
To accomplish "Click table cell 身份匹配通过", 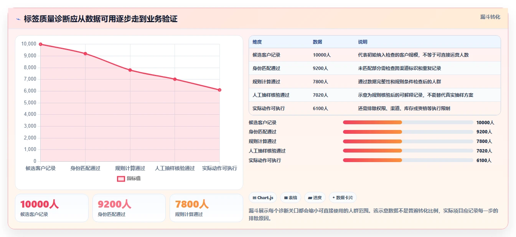I will [x=266, y=68].
